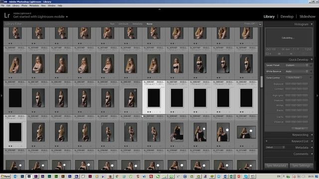Open the Metadata menu

pyautogui.click(x=34, y=5)
